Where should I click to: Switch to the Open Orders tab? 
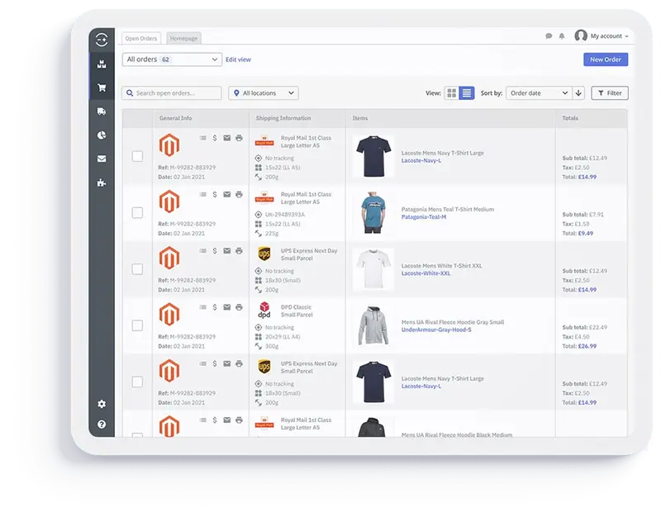[x=141, y=38]
